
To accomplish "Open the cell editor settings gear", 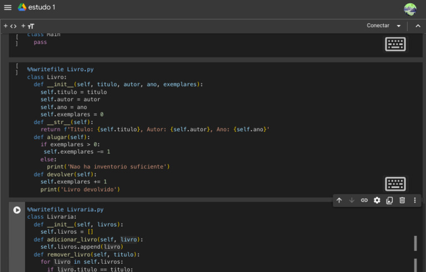I will pos(377,201).
